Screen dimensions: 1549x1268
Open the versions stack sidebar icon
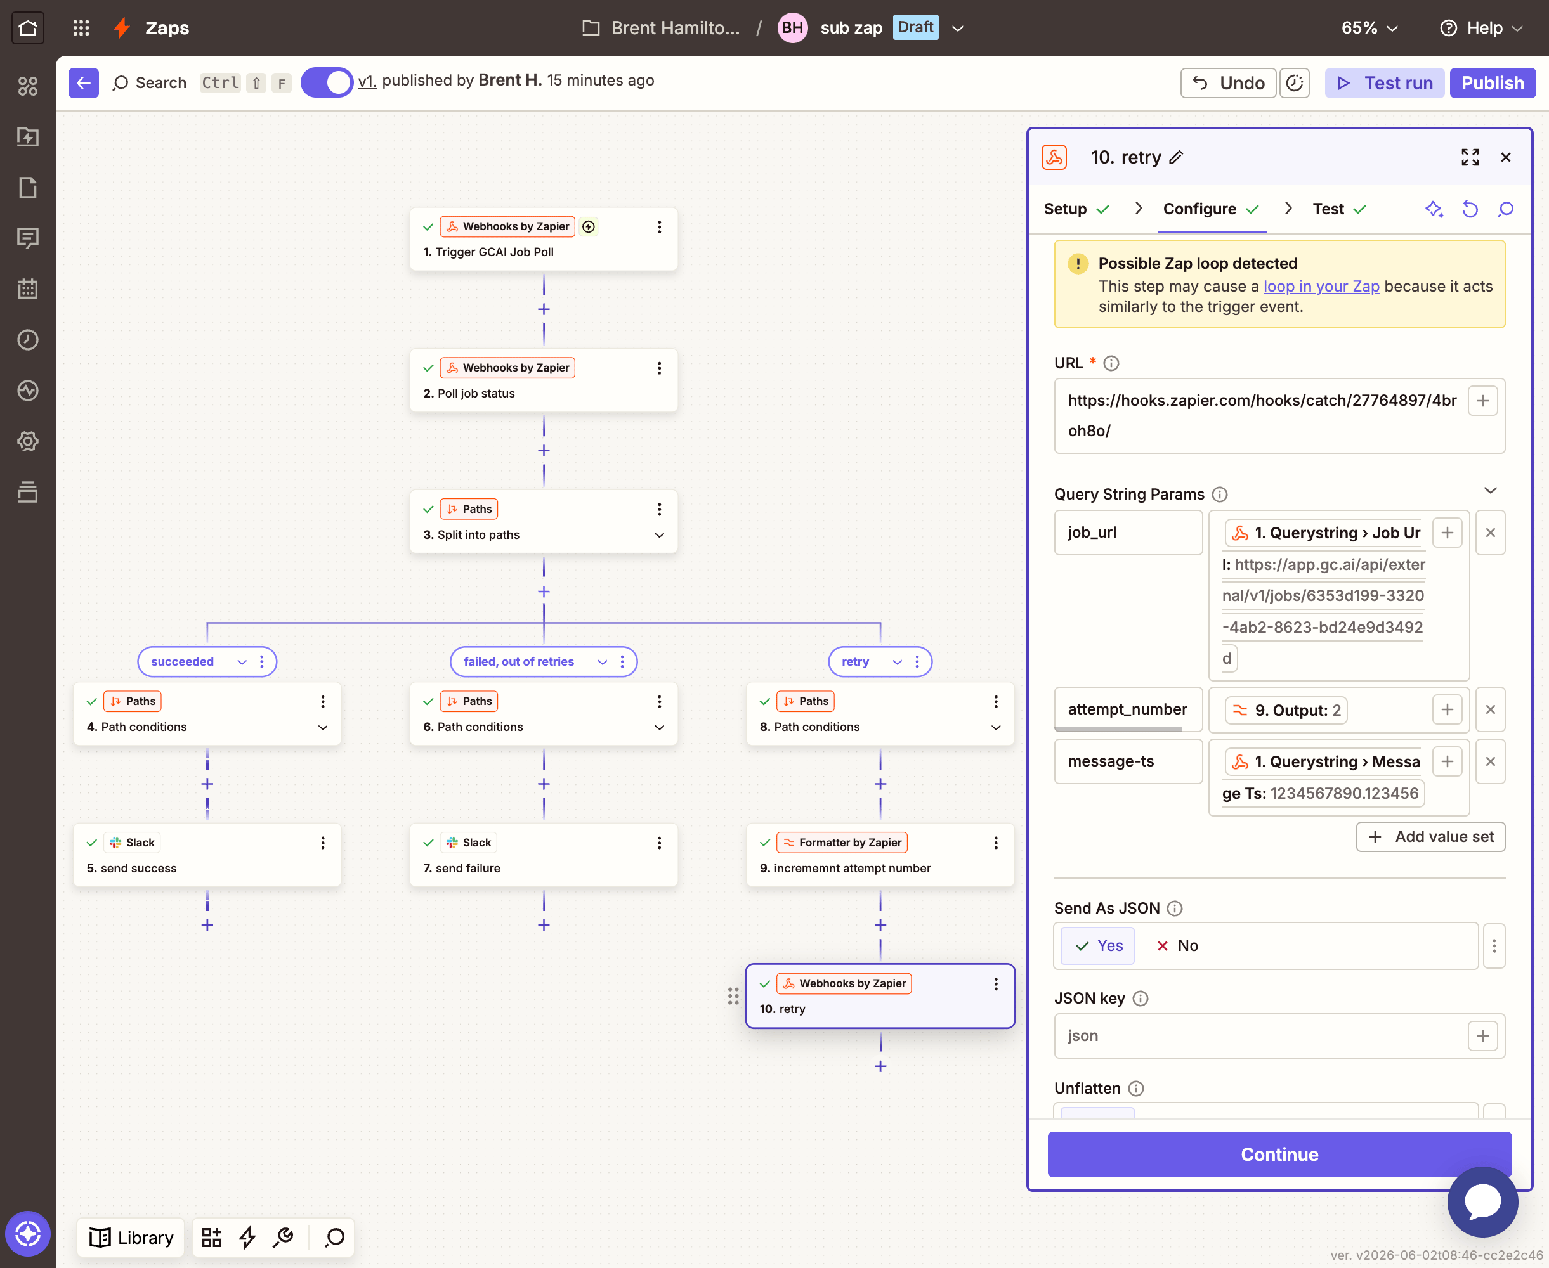click(x=28, y=492)
